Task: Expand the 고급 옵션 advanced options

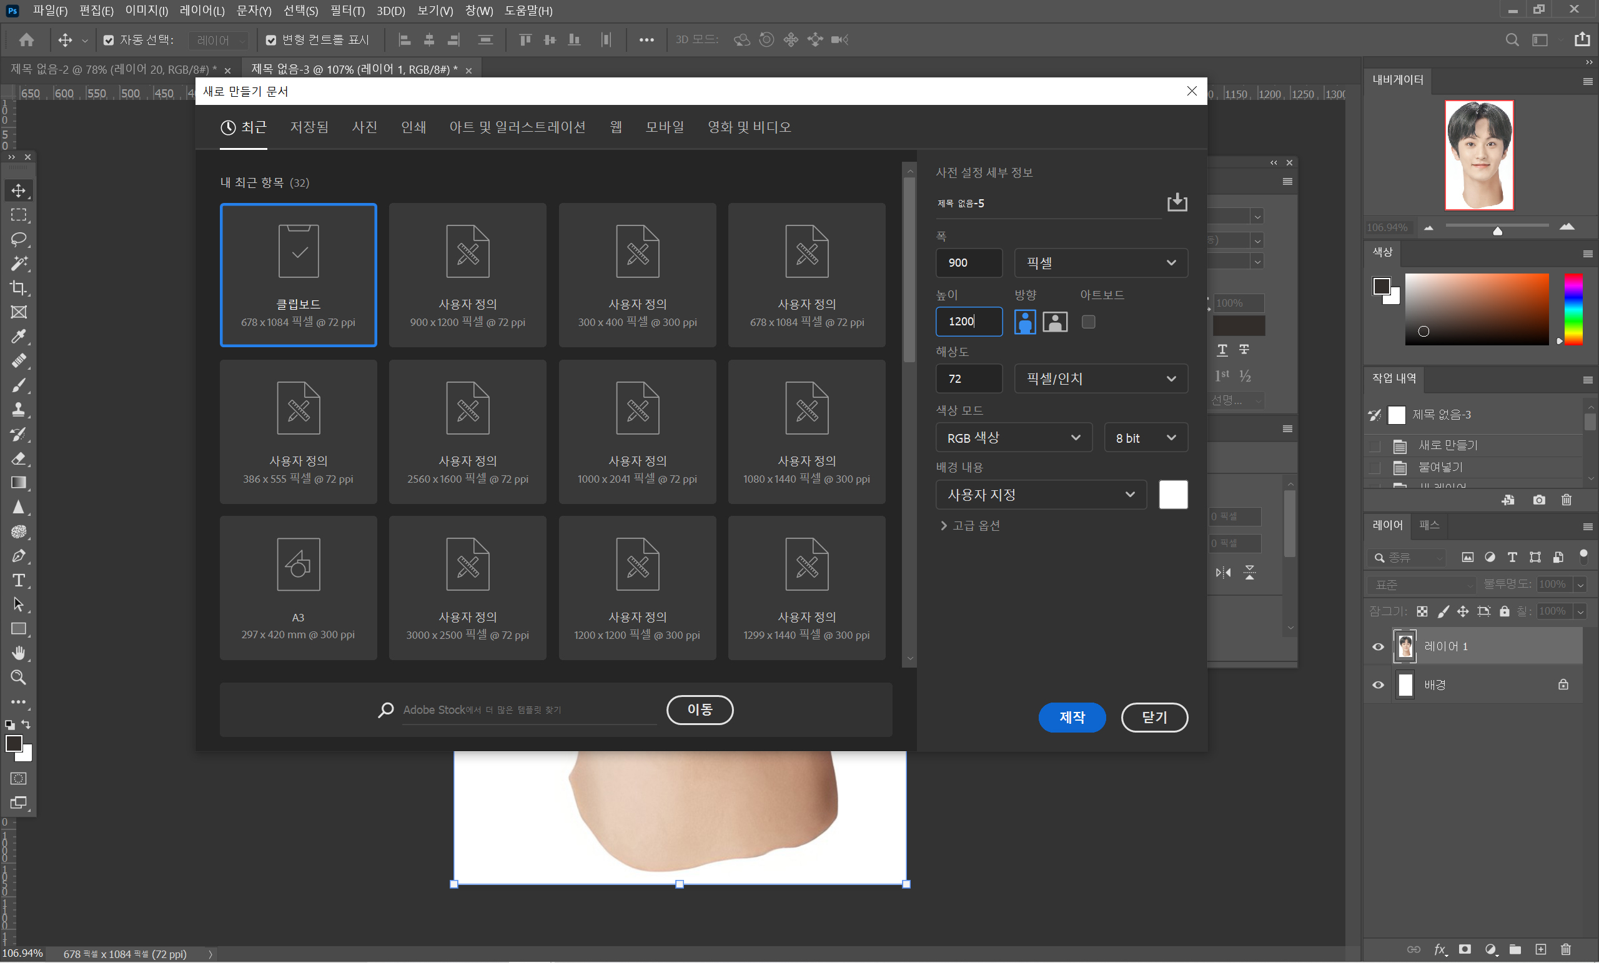Action: pos(970,526)
